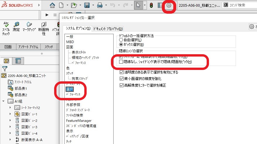The image size is (257, 144).
Task: Switch to ドキュメントプロパティ tab
Action: pos(108,29)
